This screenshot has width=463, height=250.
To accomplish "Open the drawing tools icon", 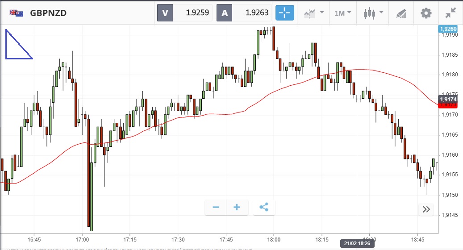I will pyautogui.click(x=400, y=13).
